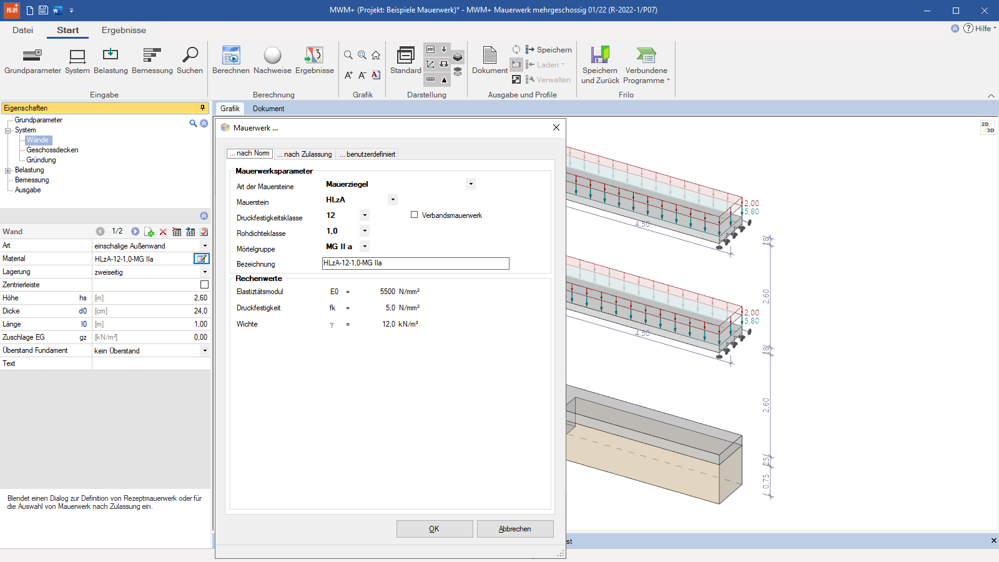Click the Dicke value 24,0 field
Screen dimensions: 999x562
pos(152,312)
